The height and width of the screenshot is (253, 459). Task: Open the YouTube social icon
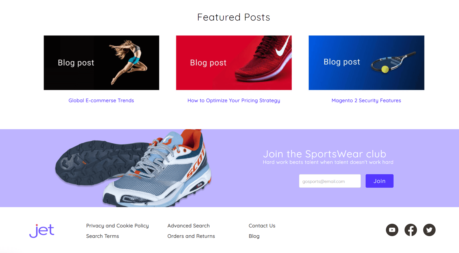392,230
